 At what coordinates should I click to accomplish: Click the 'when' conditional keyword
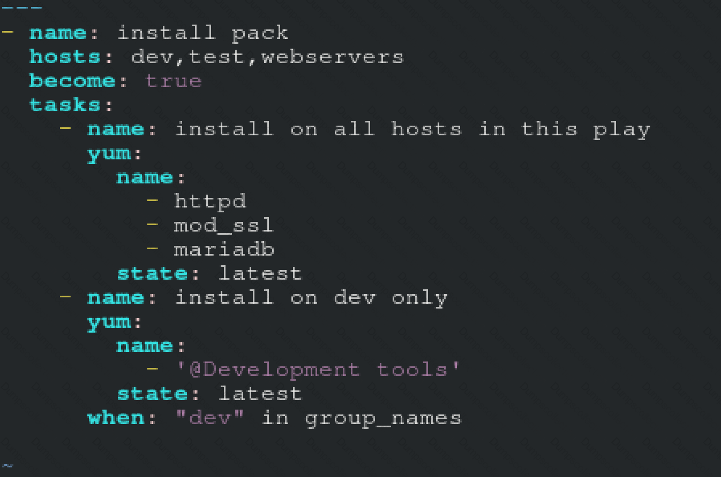pyautogui.click(x=116, y=418)
